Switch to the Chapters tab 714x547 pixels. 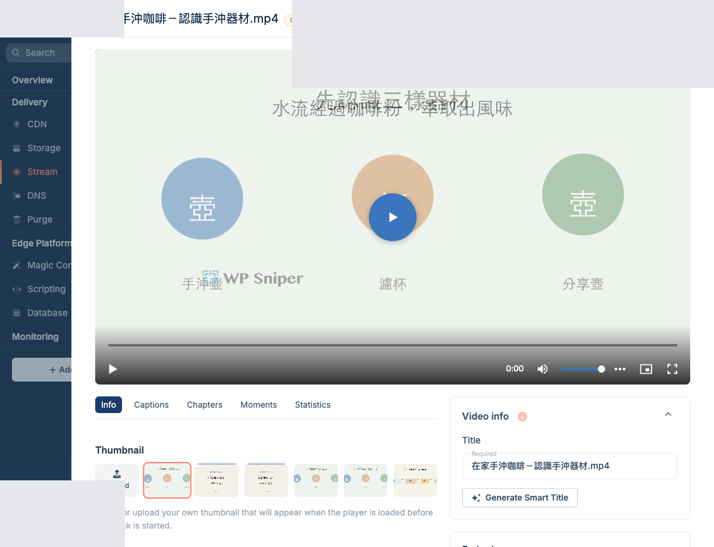[205, 405]
